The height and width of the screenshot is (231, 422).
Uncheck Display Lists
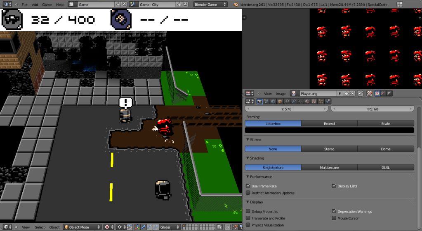[x=334, y=186]
